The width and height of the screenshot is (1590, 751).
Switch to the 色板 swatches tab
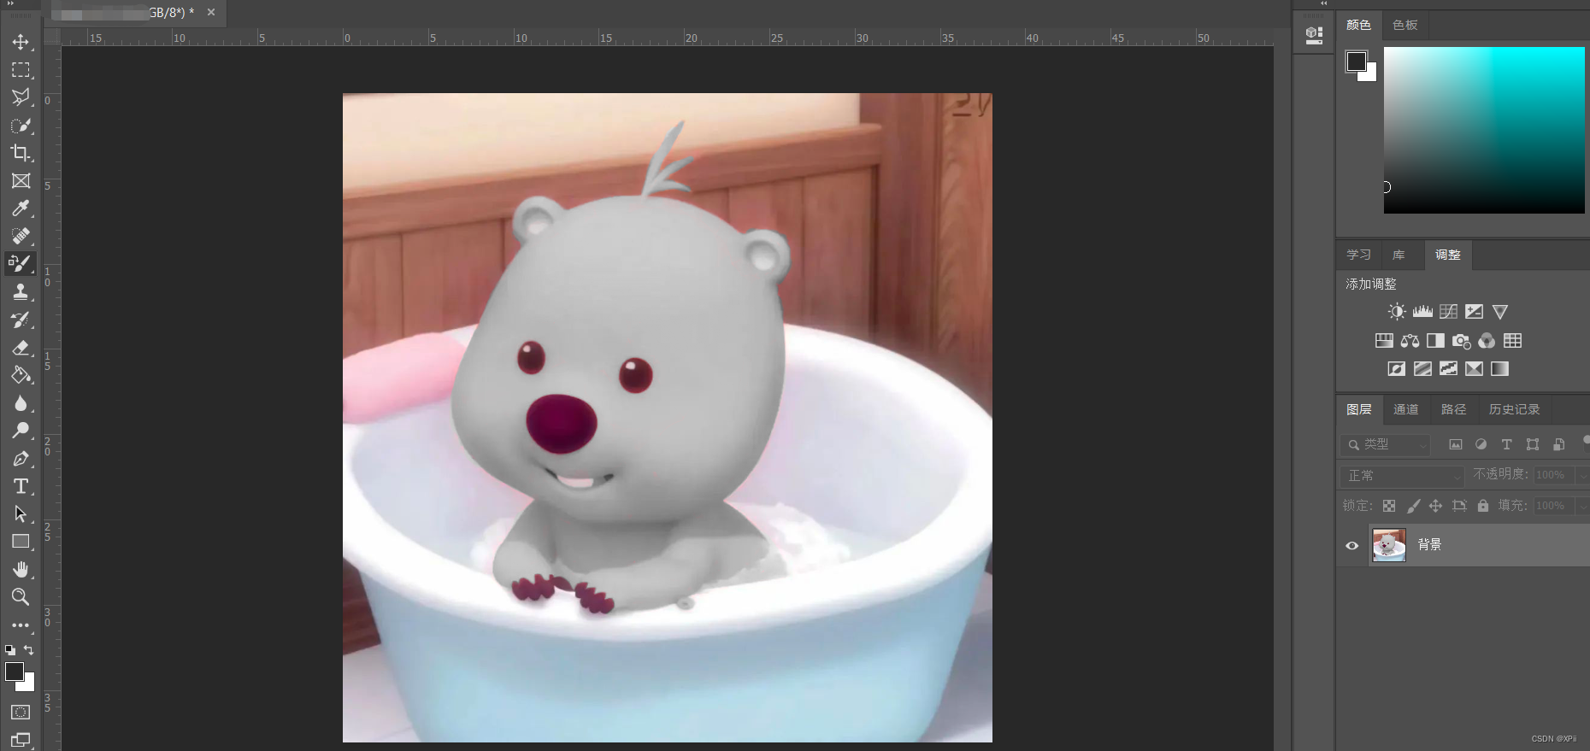(x=1405, y=25)
